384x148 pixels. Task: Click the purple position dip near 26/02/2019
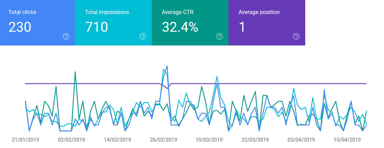(x=167, y=89)
